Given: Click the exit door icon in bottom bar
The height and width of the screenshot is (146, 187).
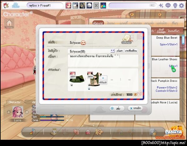Looking at the screenshot, I should tap(32, 132).
